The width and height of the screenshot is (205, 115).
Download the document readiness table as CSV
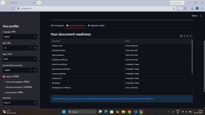[x=184, y=36]
